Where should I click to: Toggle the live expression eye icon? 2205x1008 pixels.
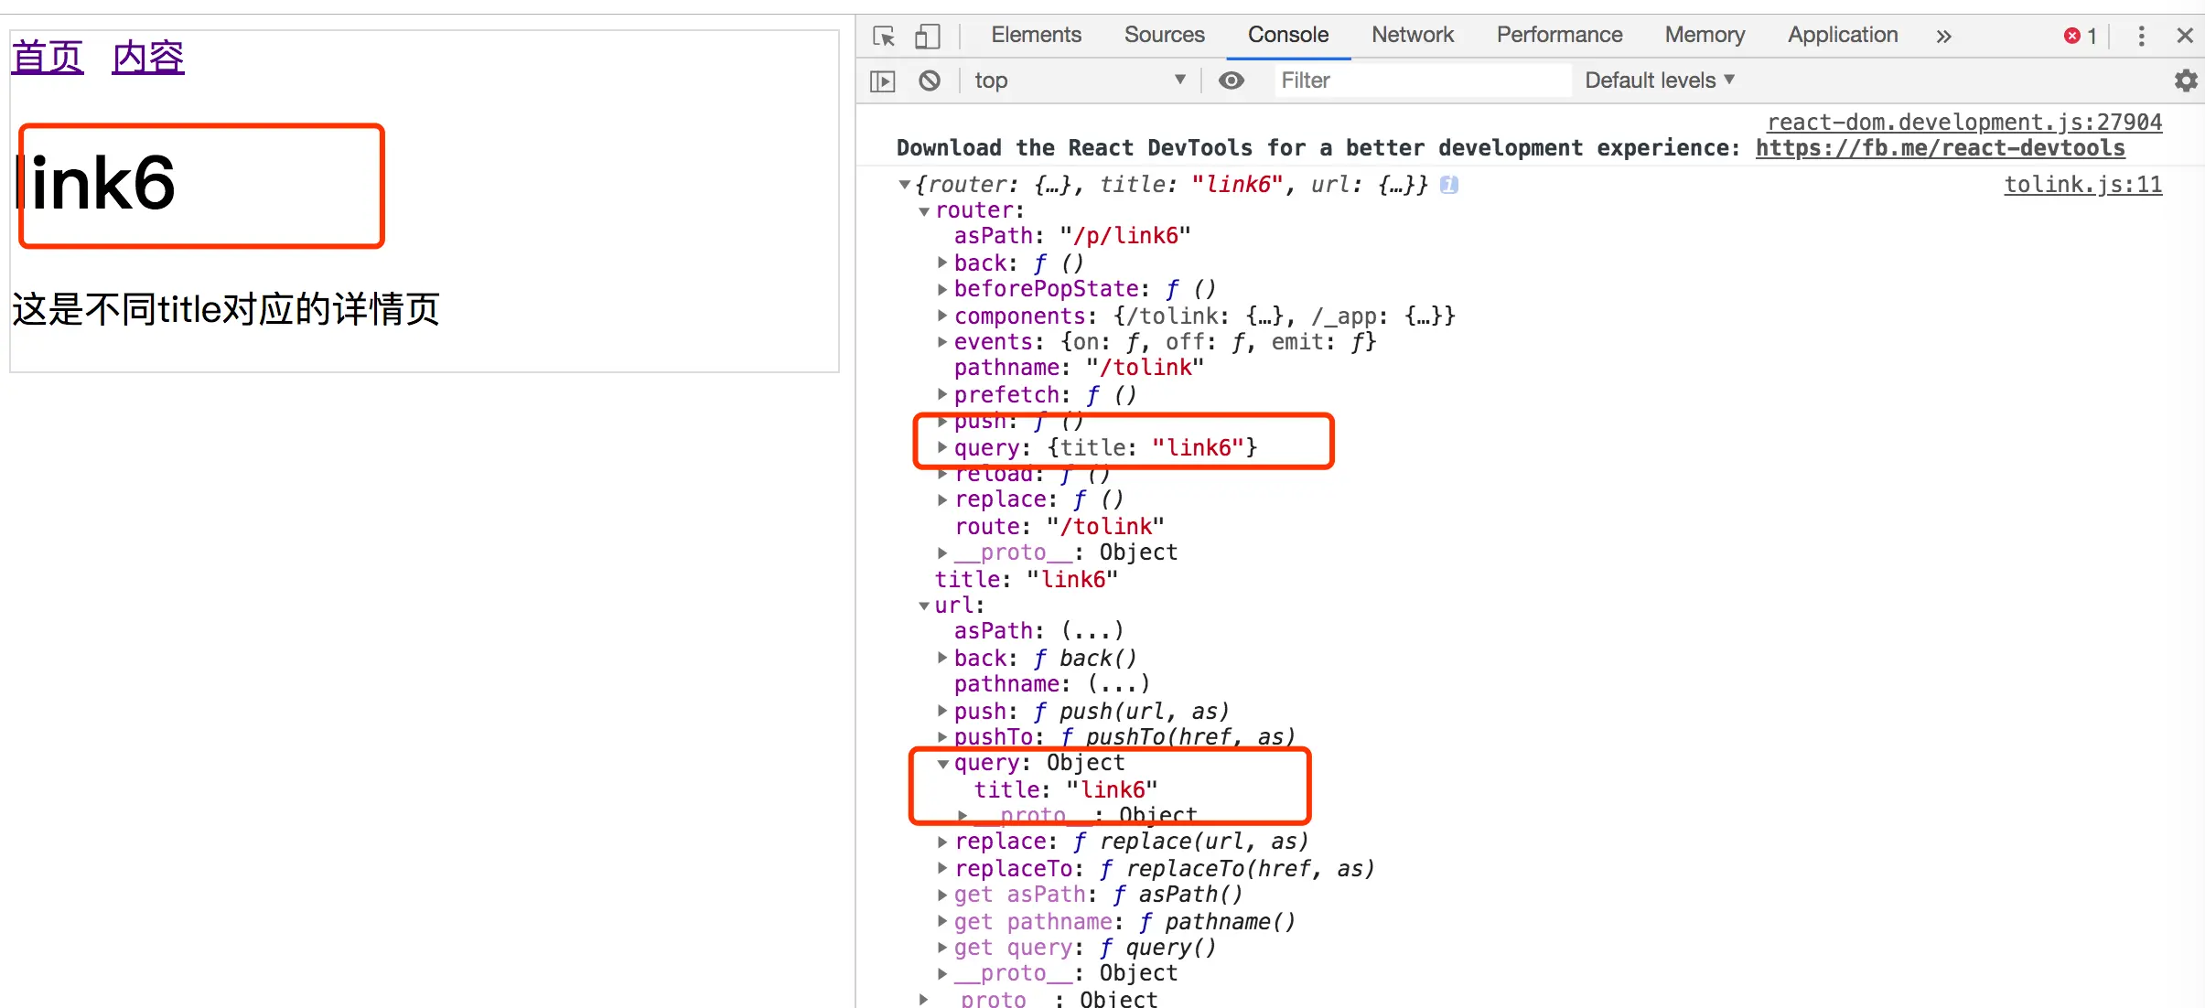1232,80
